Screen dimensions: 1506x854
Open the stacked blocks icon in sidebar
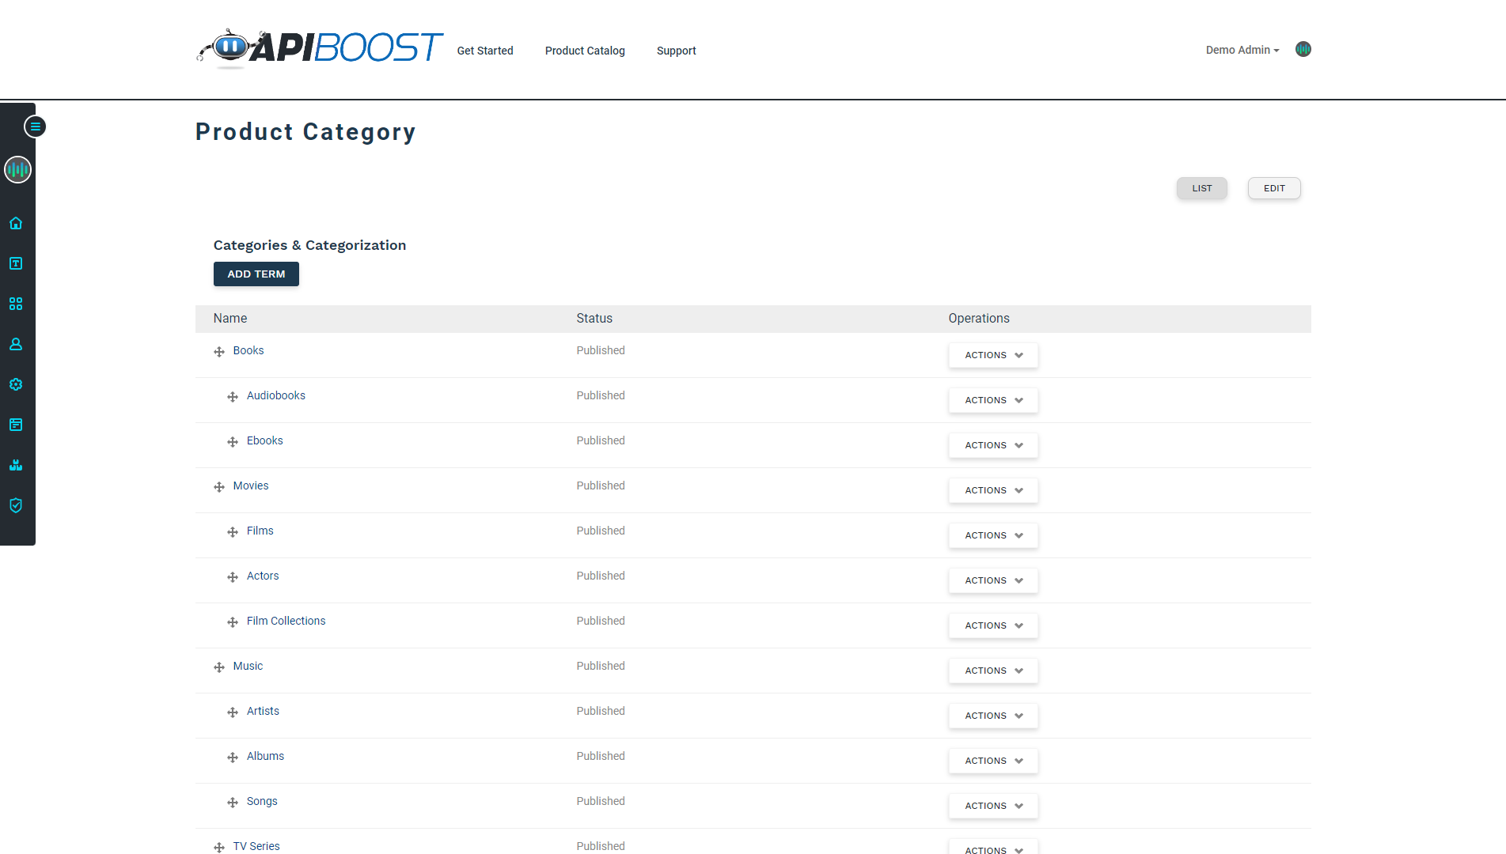point(16,465)
